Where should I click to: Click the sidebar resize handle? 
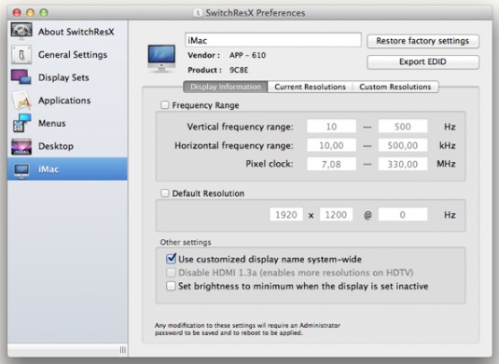click(x=123, y=350)
